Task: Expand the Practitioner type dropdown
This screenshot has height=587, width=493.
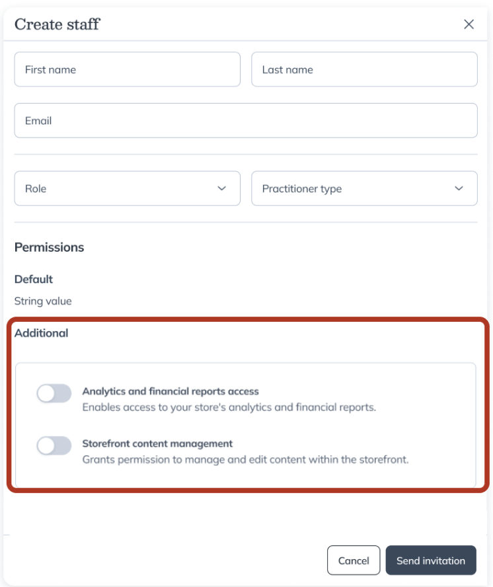Action: 364,188
